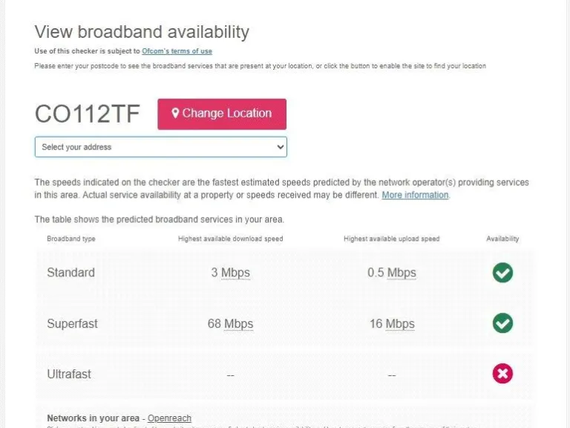Click the address dropdown chevron arrow
Image resolution: width=570 pixels, height=428 pixels.
(280, 147)
